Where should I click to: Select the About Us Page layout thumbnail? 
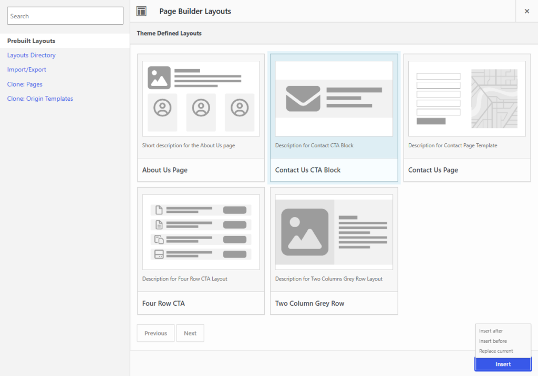pos(201,99)
